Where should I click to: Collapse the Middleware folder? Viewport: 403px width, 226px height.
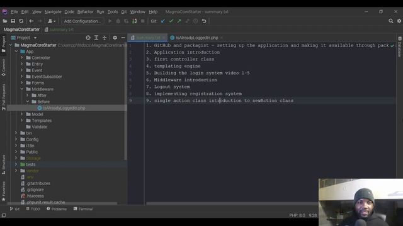22,89
